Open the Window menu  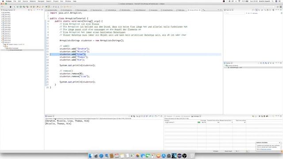pos(68,1)
